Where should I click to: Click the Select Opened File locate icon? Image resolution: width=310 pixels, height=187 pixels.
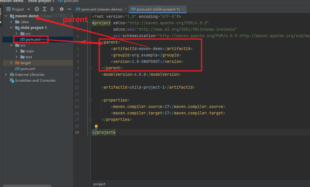37,9
